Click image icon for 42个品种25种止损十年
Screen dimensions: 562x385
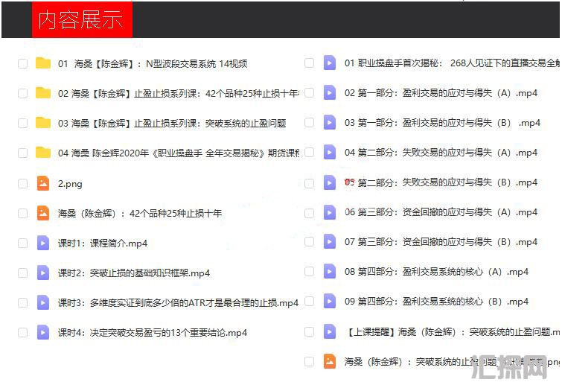point(43,213)
